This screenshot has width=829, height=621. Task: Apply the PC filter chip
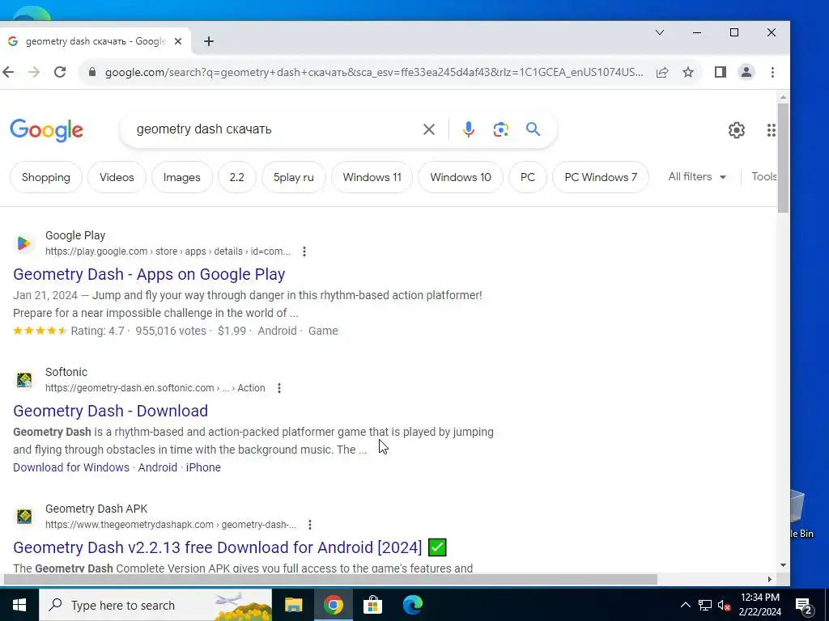(528, 177)
